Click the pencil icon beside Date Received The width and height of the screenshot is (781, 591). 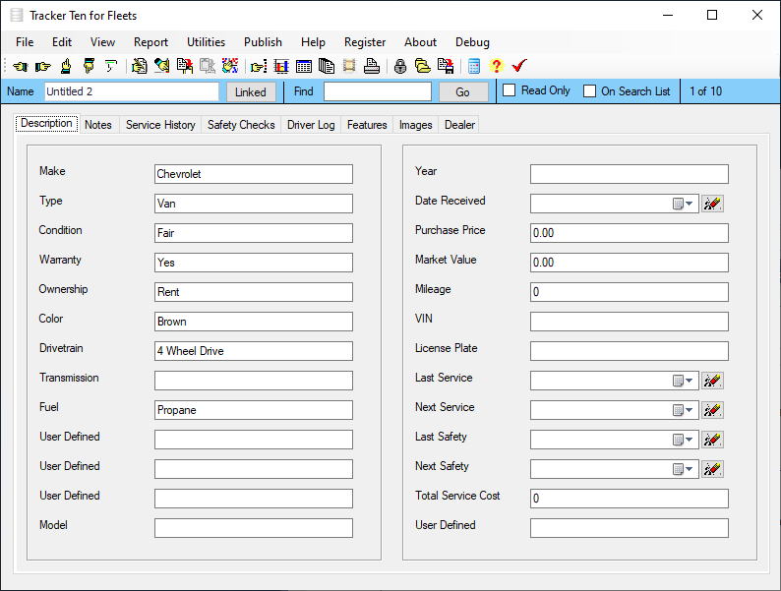click(713, 204)
